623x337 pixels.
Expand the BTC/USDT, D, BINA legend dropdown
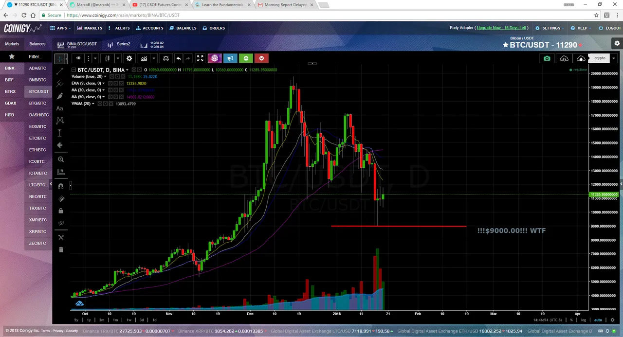pos(127,70)
